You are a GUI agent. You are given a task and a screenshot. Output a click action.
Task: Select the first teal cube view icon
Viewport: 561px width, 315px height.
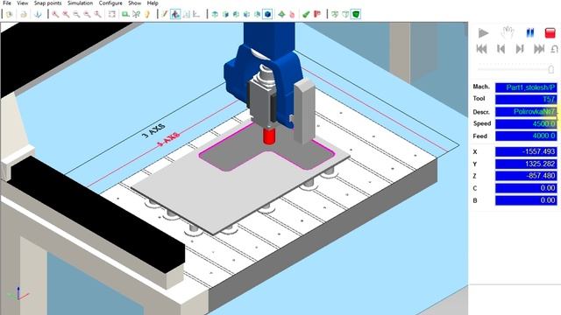(x=215, y=14)
